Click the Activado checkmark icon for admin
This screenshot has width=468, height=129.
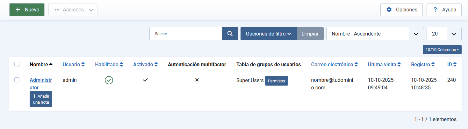pyautogui.click(x=145, y=80)
